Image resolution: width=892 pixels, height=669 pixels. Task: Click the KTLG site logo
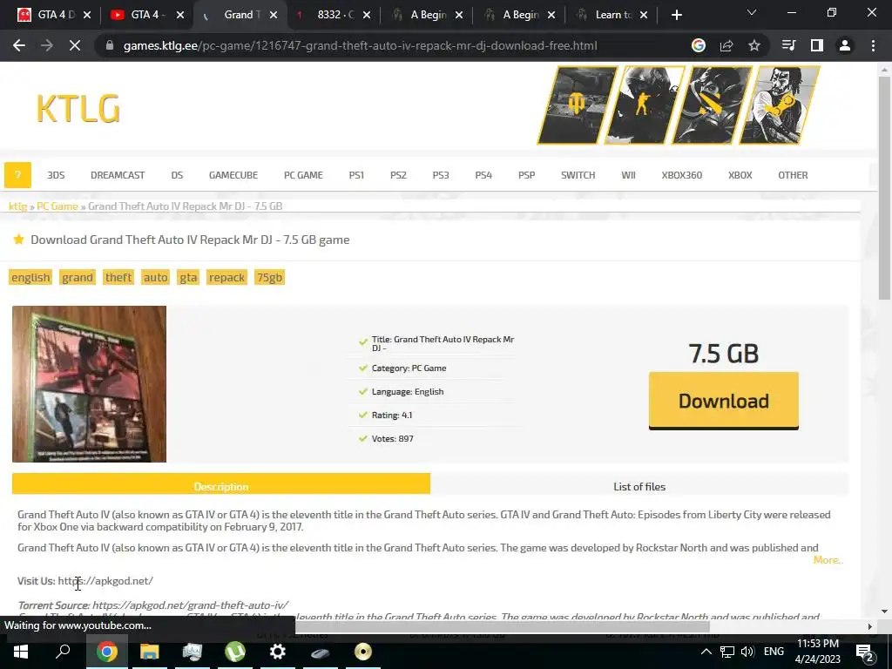click(x=78, y=108)
